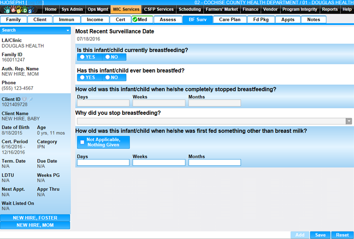354x239 pixels.
Task: Select YES for ever been breastfed
Action: (x=89, y=78)
